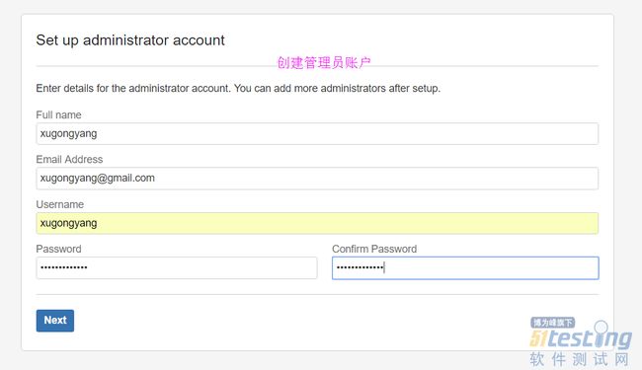Select the highlighted Username input field
The image size is (642, 370).
(x=317, y=223)
